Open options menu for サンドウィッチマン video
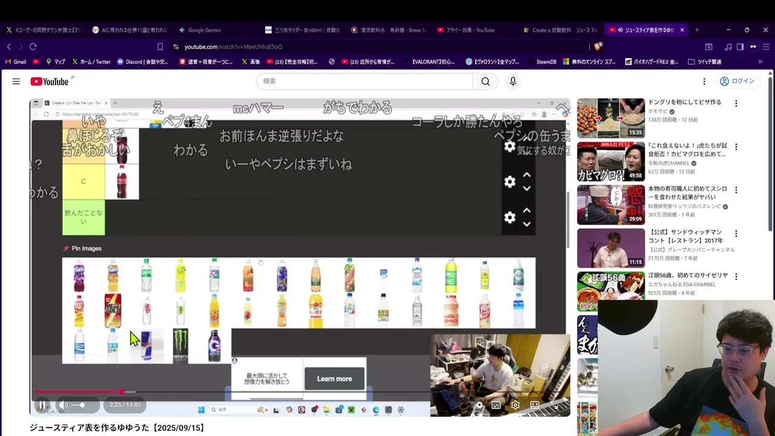This screenshot has height=436, width=775. [x=736, y=234]
